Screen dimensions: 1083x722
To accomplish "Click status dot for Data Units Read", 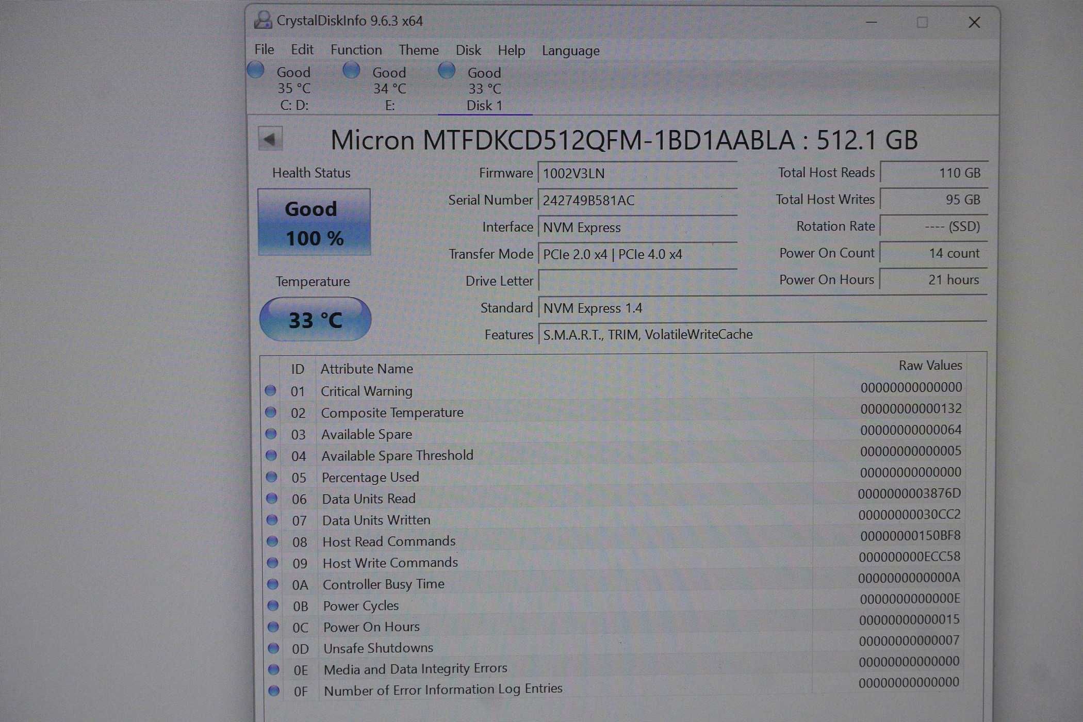I will pyautogui.click(x=272, y=498).
